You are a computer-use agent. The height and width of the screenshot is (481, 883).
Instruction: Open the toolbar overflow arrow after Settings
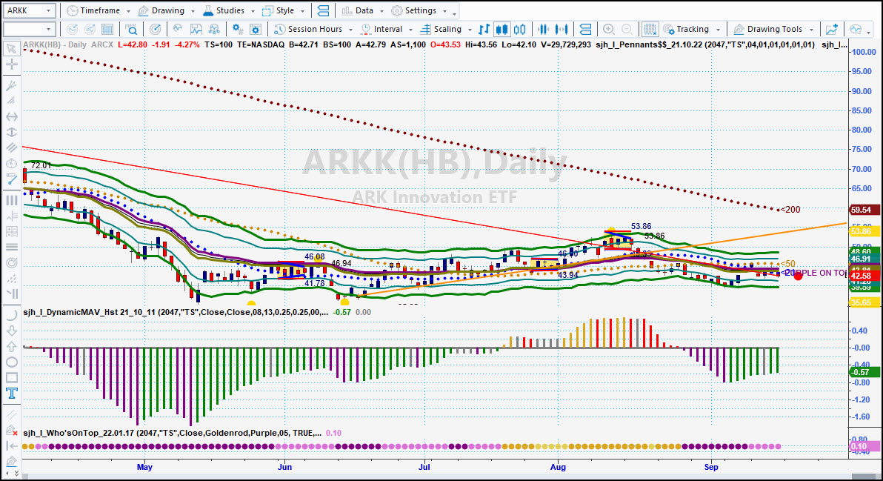[454, 13]
